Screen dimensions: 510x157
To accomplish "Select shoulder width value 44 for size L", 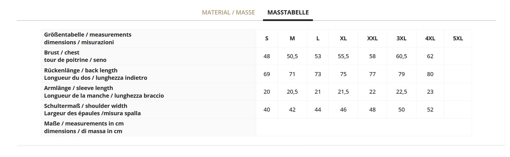I will click(318, 110).
